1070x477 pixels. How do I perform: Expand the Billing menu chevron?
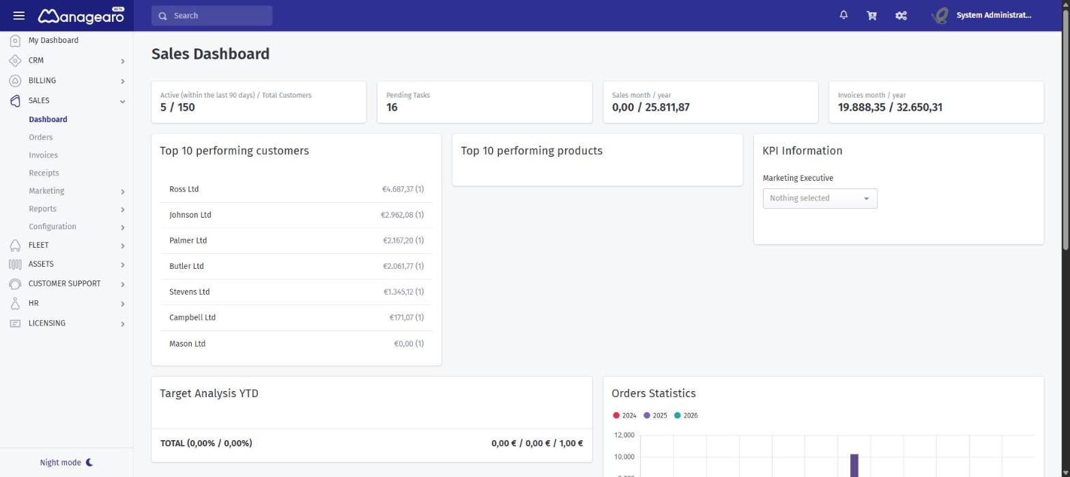(122, 81)
